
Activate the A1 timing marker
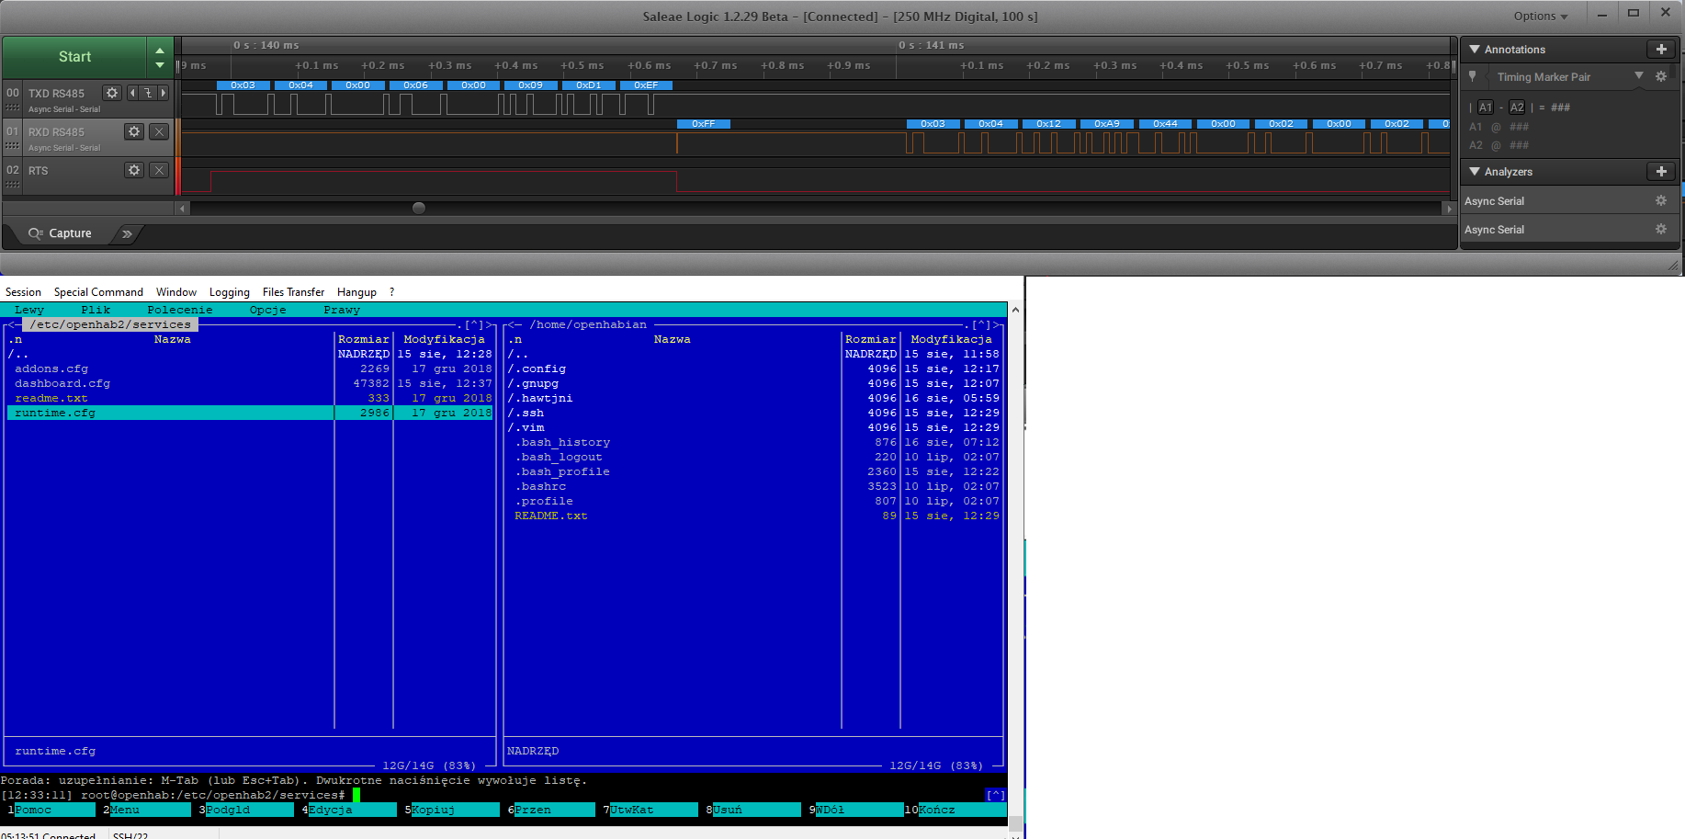[1486, 108]
